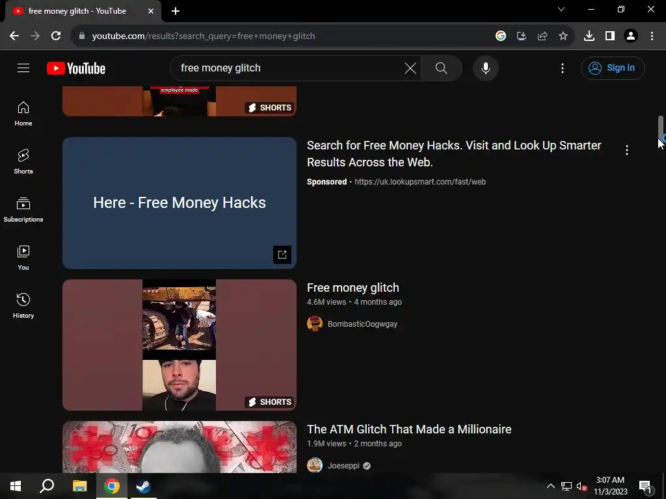
Task: Open the tab search dropdown arrow
Action: tap(561, 9)
